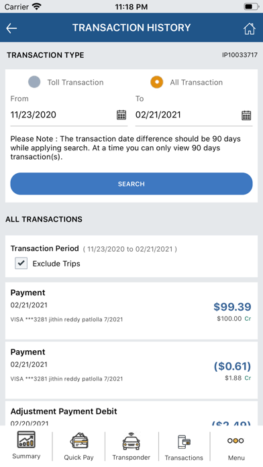This screenshot has width=263, height=467.
Task: Edit the To date field 02/21/2021
Action: tap(188, 115)
